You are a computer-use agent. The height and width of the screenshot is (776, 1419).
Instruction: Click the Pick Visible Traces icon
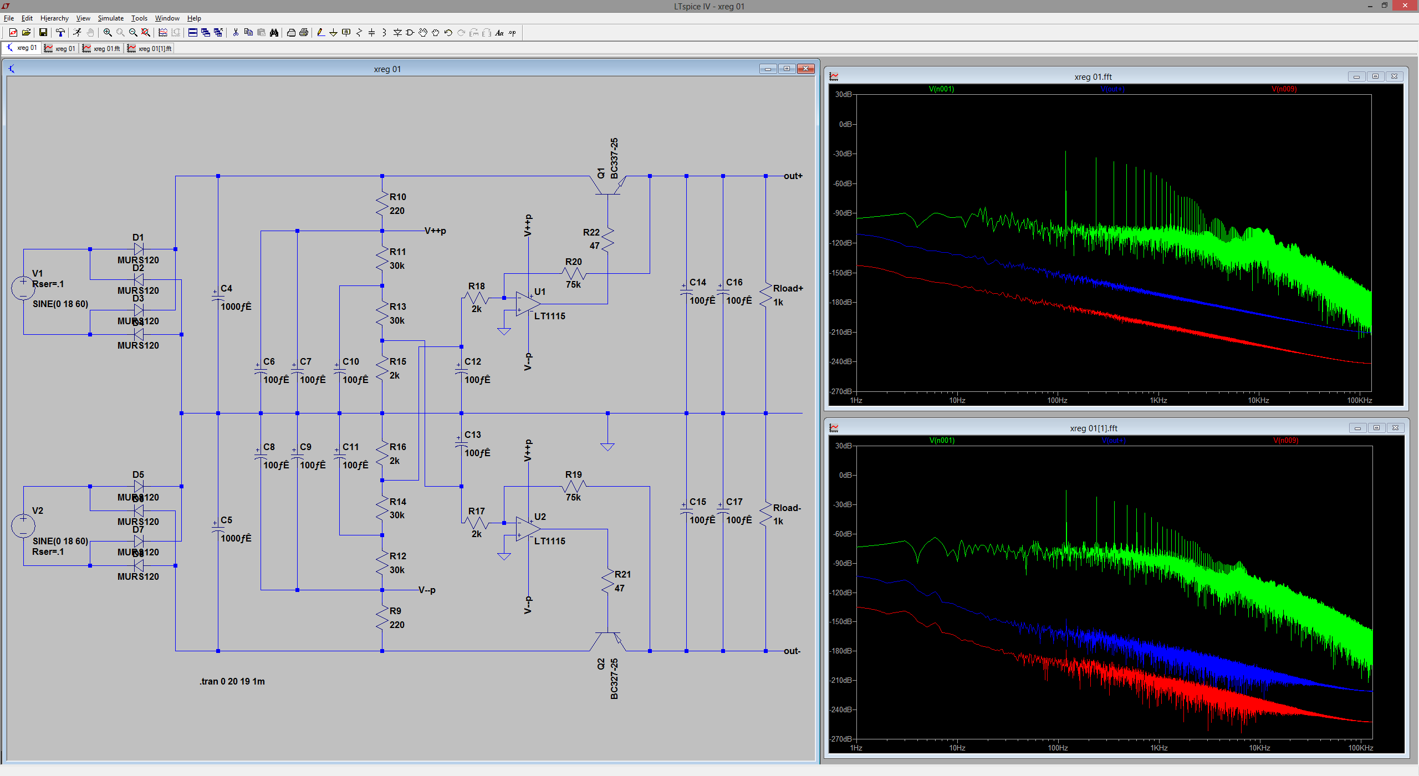coord(163,33)
